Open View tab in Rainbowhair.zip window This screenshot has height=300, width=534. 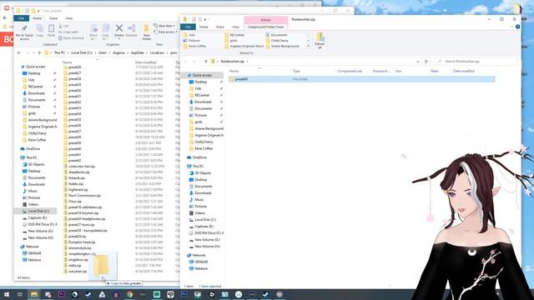coord(235,27)
